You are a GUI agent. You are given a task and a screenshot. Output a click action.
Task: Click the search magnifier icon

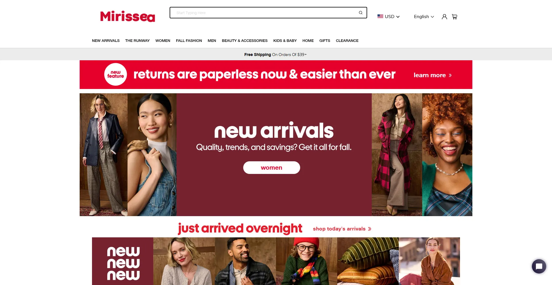pos(361,13)
